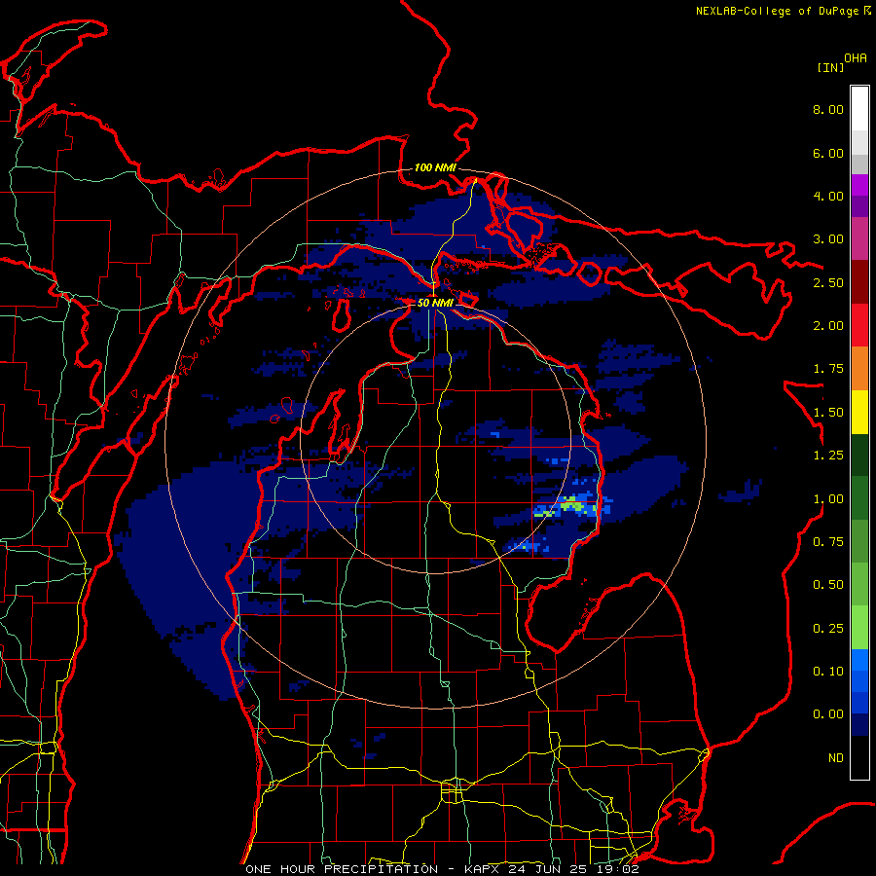Click the 50 NMI range ring label
Image resolution: width=876 pixels, height=876 pixels.
[x=435, y=303]
